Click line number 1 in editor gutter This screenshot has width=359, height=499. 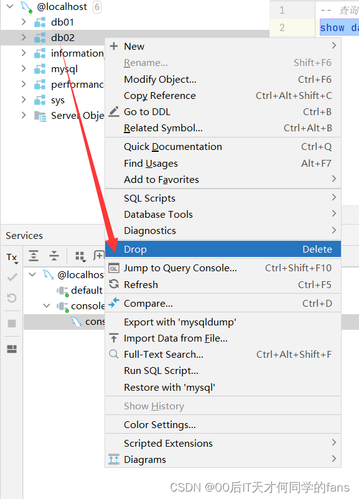coord(282,10)
